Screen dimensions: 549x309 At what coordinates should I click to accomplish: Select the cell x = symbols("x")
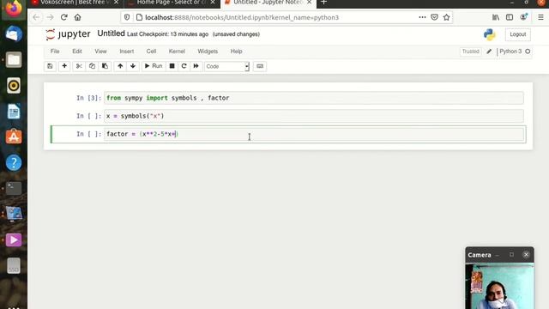[314, 116]
